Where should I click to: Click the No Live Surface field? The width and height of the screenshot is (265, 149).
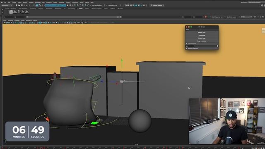tap(97, 5)
